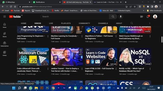Open options for Learn HTML & CSS video

(x=116, y=69)
